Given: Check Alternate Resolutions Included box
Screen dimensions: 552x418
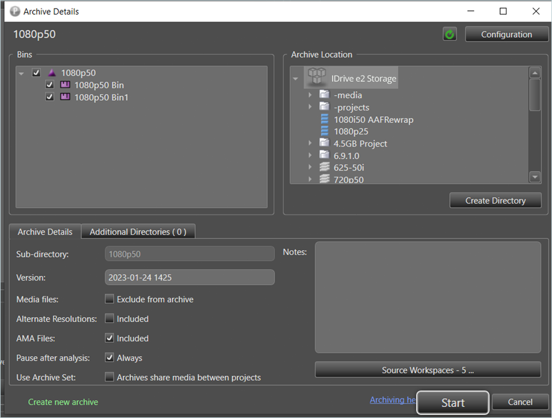Looking at the screenshot, I should click(110, 318).
